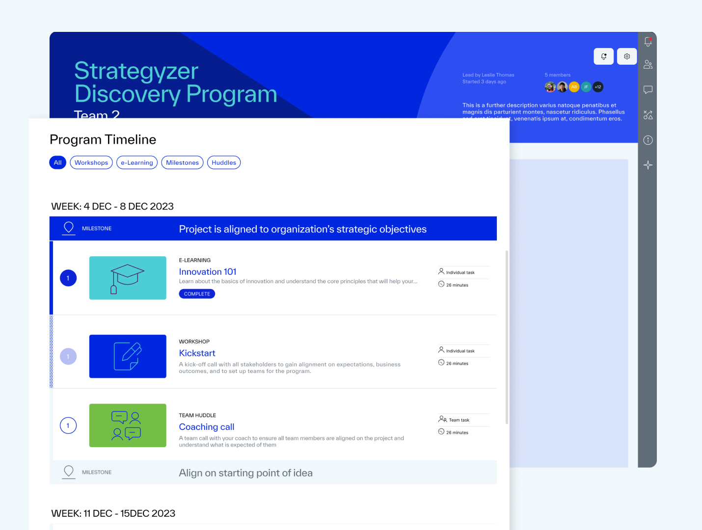Expand the +12 members avatar overflow
Viewport: 702px width, 530px height.
pyautogui.click(x=597, y=86)
